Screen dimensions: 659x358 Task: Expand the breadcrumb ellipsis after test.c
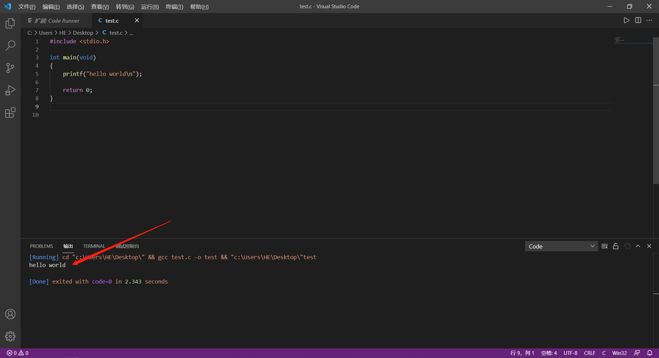tap(131, 33)
